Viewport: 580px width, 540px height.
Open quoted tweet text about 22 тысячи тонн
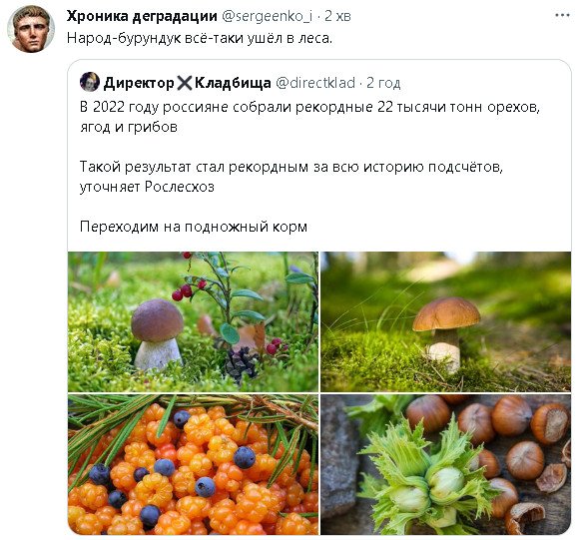point(310,117)
